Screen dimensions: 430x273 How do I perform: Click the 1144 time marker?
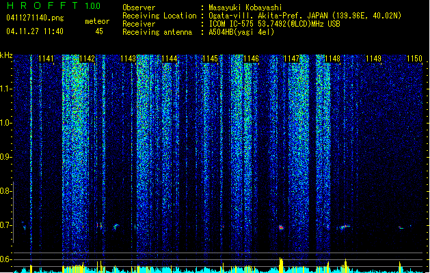point(170,59)
